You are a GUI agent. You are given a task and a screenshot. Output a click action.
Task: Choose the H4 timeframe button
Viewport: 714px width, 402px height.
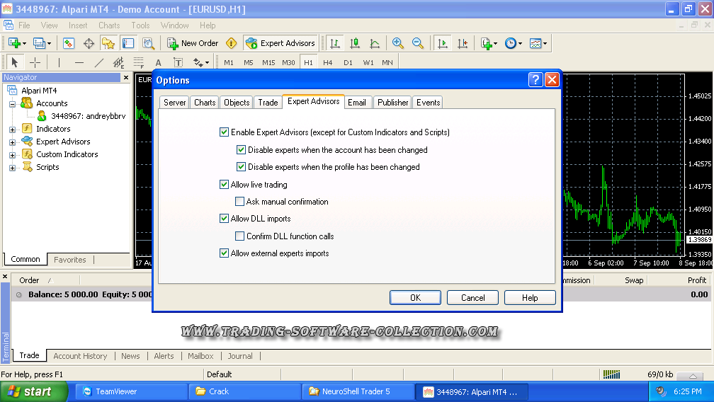(x=328, y=62)
